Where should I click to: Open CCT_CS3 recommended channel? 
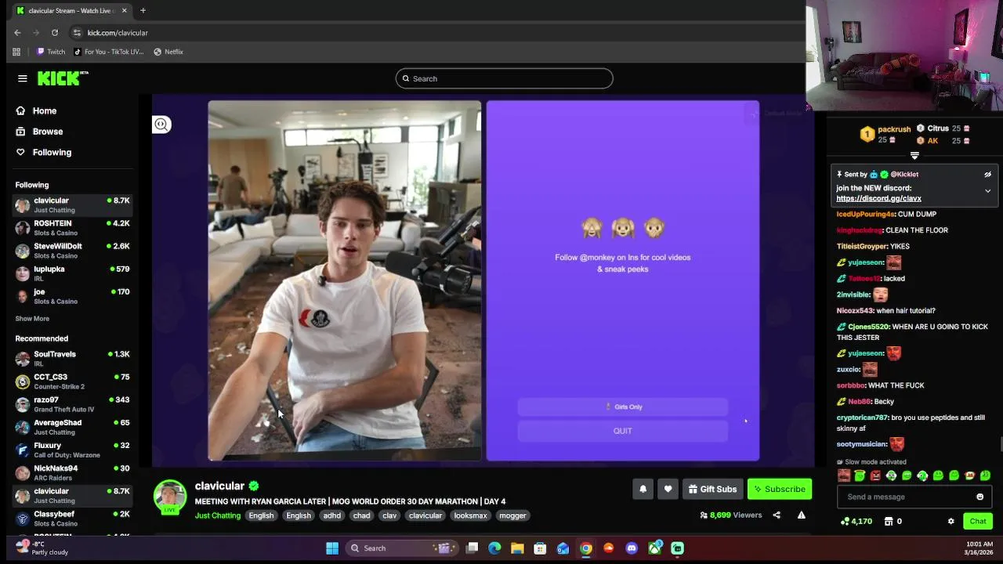pos(73,381)
